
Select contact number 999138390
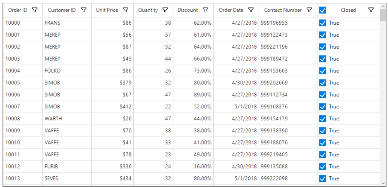click(x=288, y=131)
